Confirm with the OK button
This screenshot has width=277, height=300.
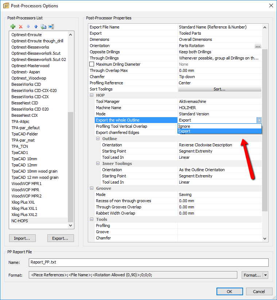pyautogui.click(x=230, y=291)
